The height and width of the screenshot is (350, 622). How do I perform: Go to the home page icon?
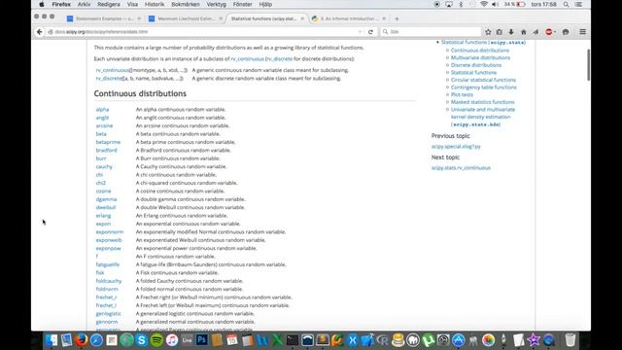[x=524, y=32]
